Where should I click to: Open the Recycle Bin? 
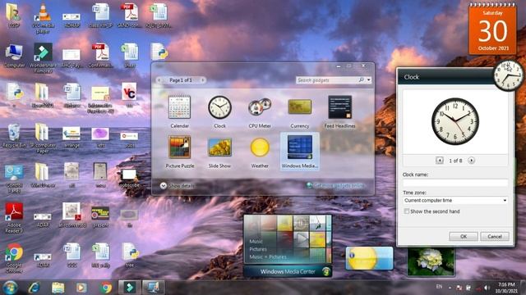[14, 136]
